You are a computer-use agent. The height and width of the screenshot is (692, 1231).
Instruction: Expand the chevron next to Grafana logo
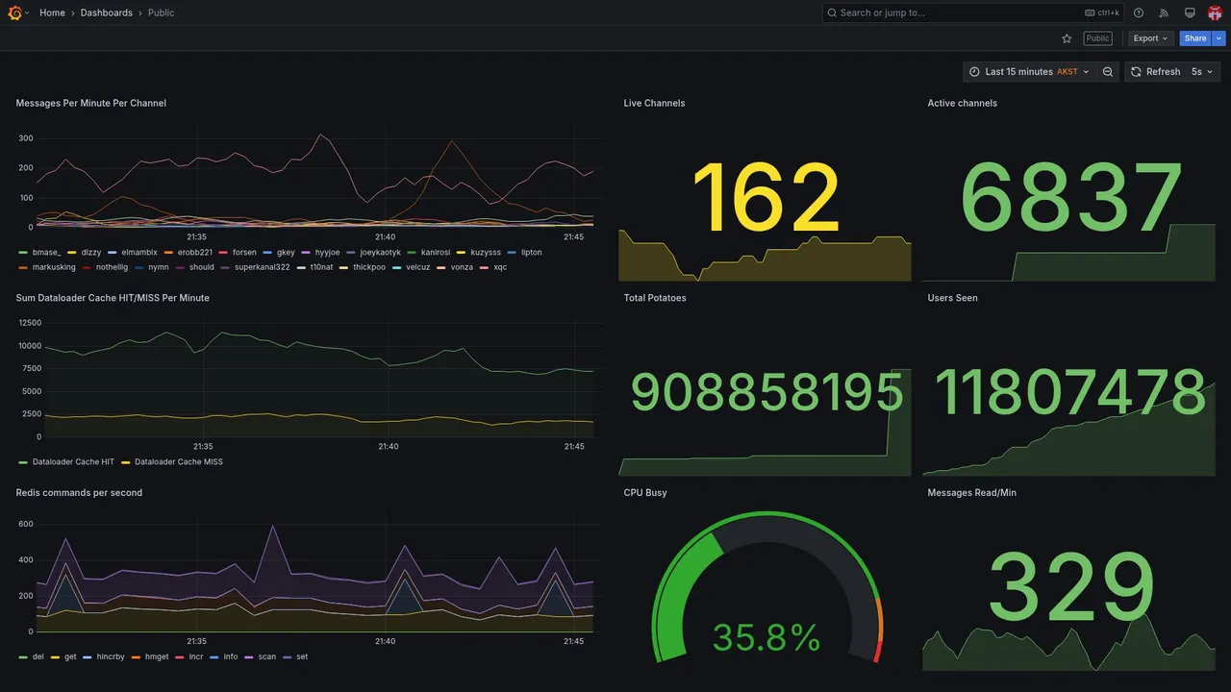pos(27,12)
